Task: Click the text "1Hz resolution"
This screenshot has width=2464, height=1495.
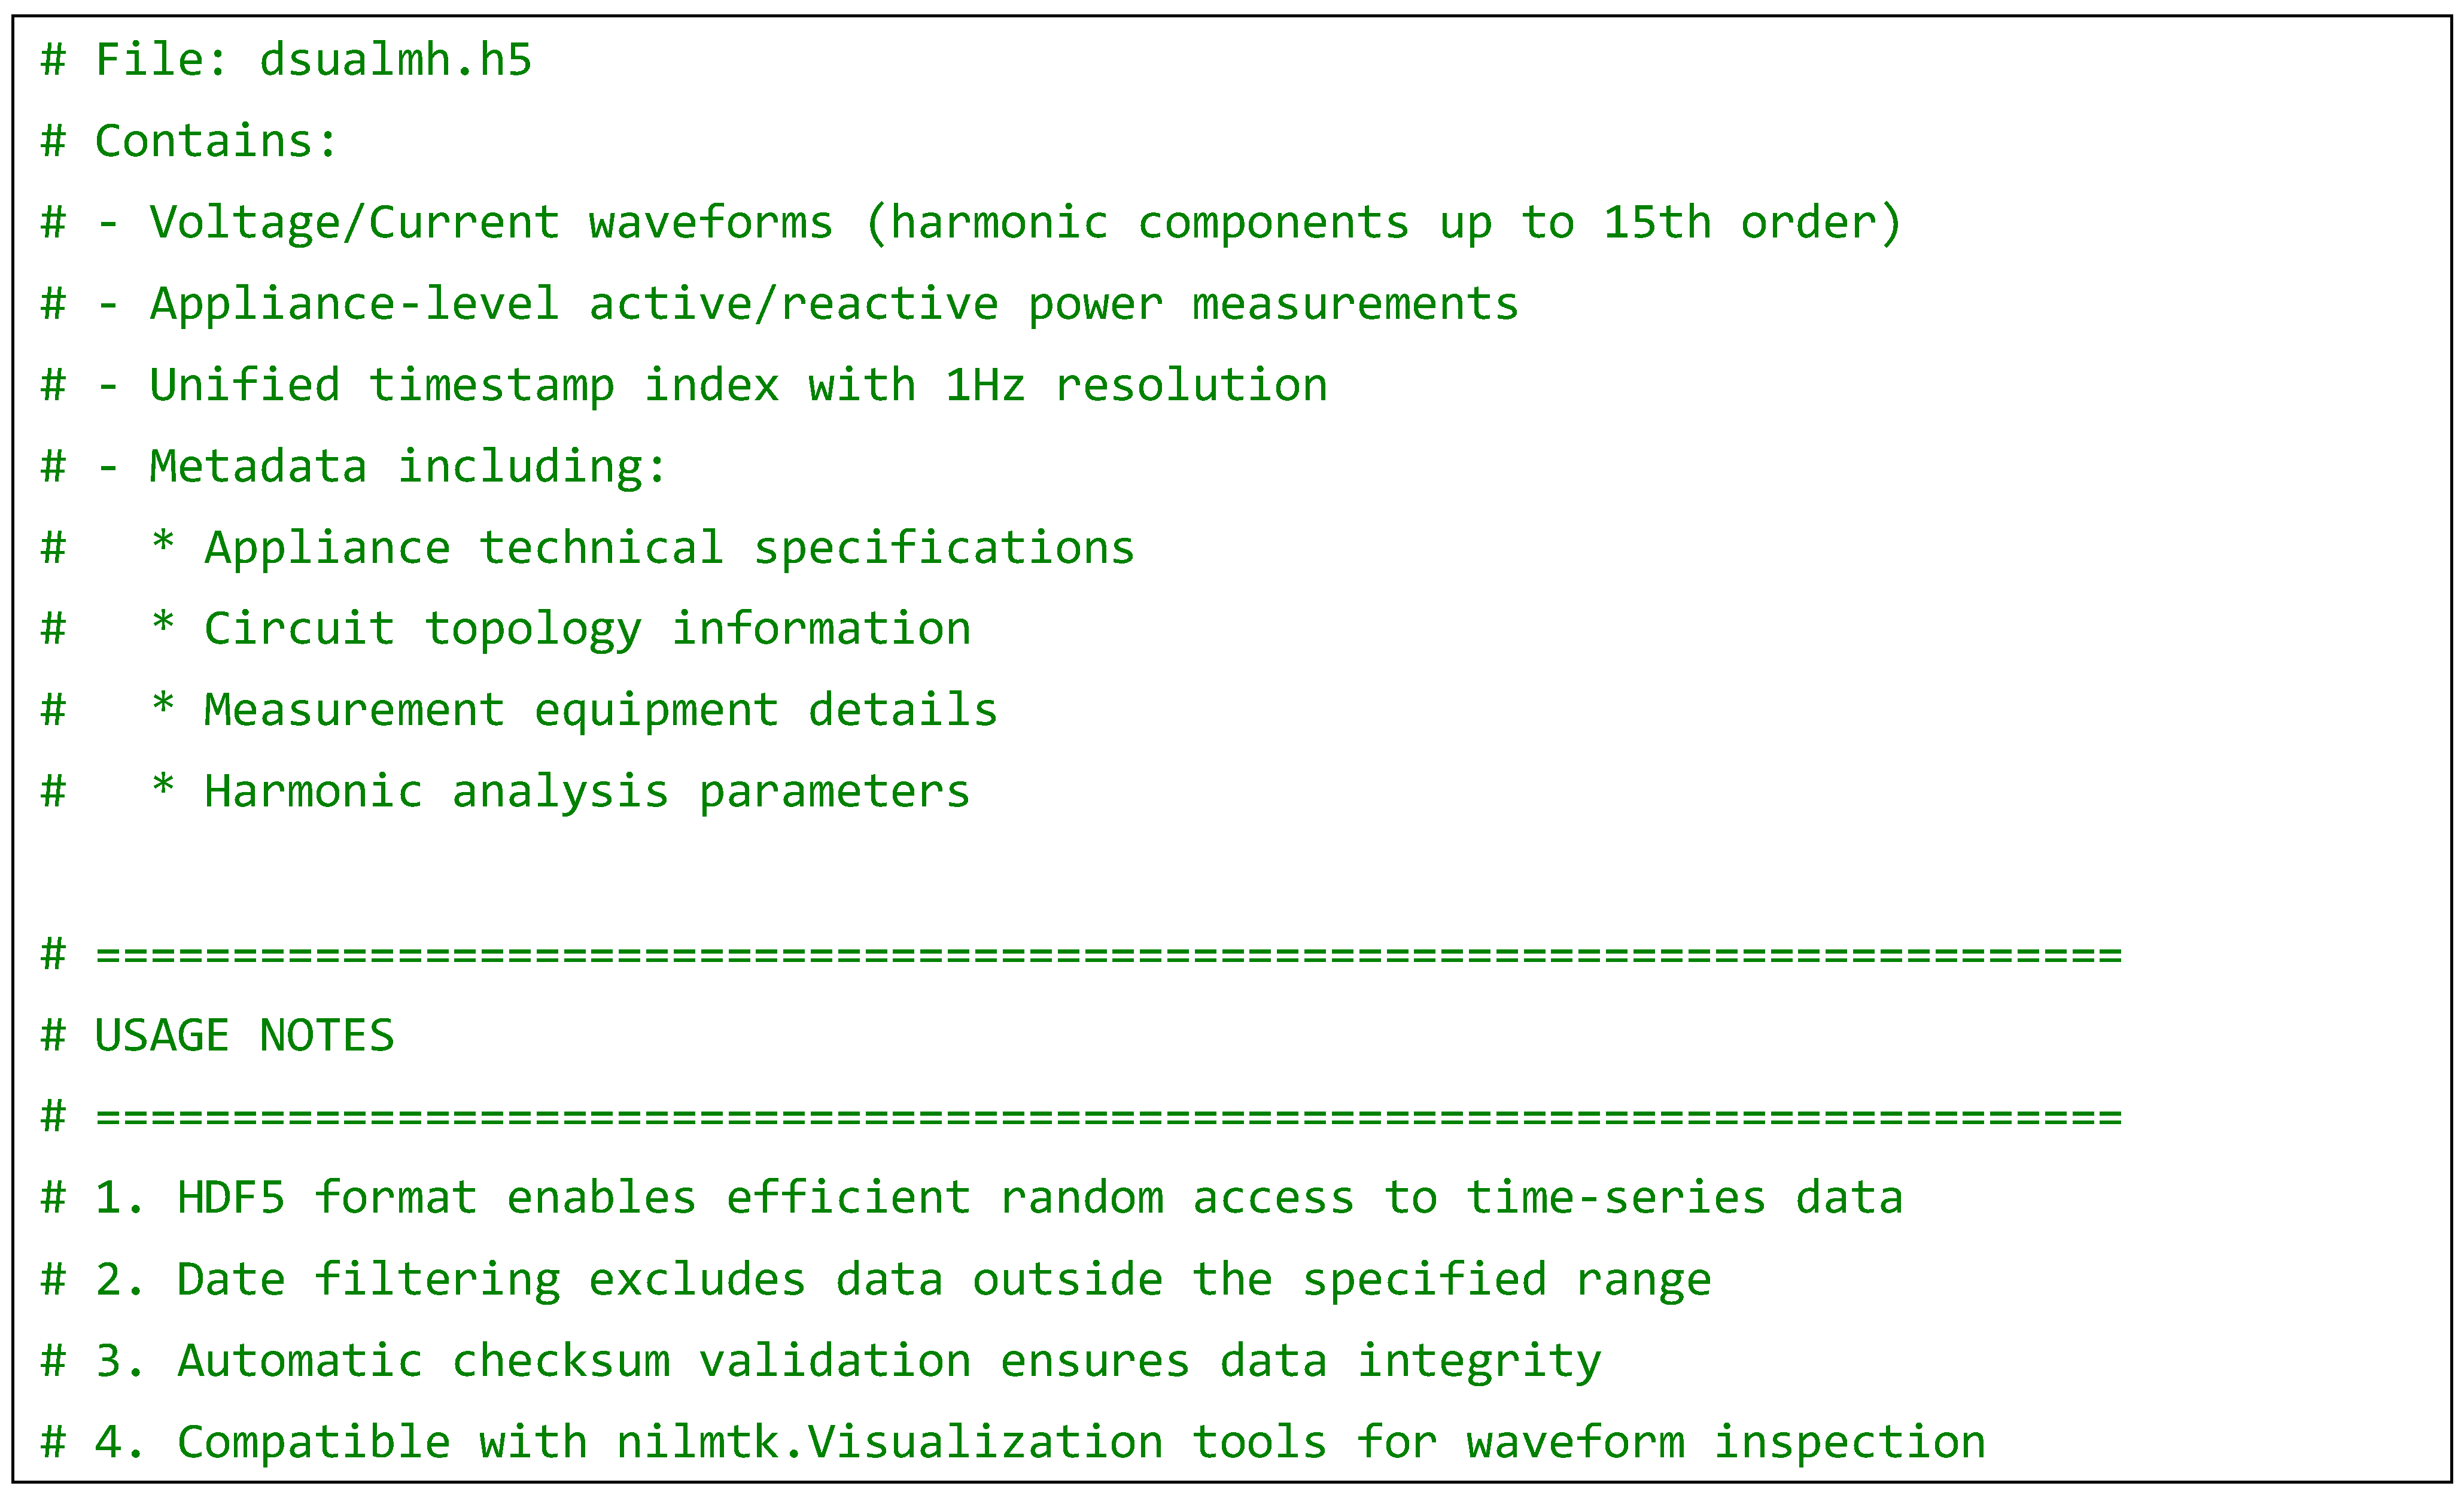Action: pyautogui.click(x=1136, y=386)
